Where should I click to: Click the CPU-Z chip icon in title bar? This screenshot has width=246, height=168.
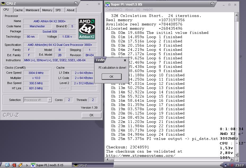[3, 3]
